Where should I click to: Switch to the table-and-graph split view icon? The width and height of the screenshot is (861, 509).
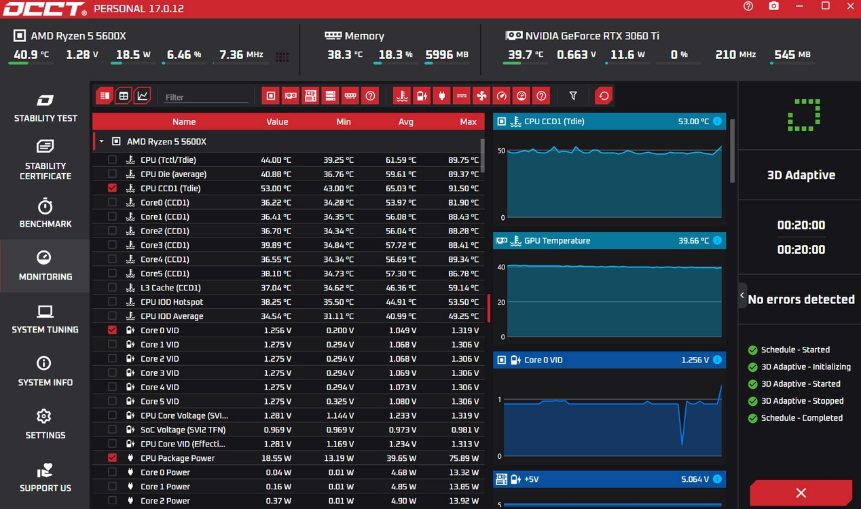[x=105, y=96]
